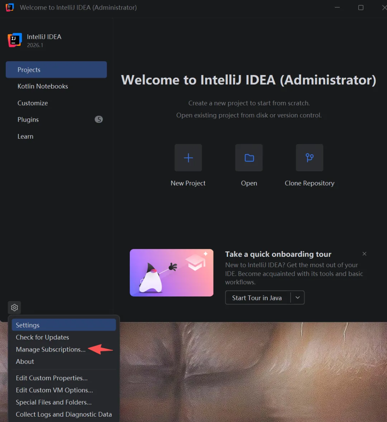387x422 pixels.
Task: Expand the Start Tour dropdown arrow
Action: [298, 298]
